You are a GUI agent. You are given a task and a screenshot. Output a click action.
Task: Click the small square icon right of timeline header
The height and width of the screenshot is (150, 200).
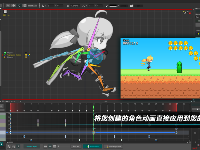193,101
